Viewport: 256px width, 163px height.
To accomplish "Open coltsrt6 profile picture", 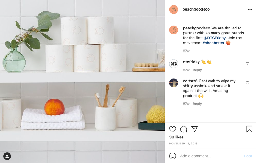I will coord(174,83).
